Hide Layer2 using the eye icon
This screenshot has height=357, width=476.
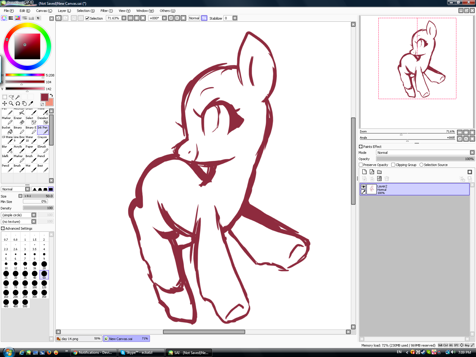click(x=363, y=187)
